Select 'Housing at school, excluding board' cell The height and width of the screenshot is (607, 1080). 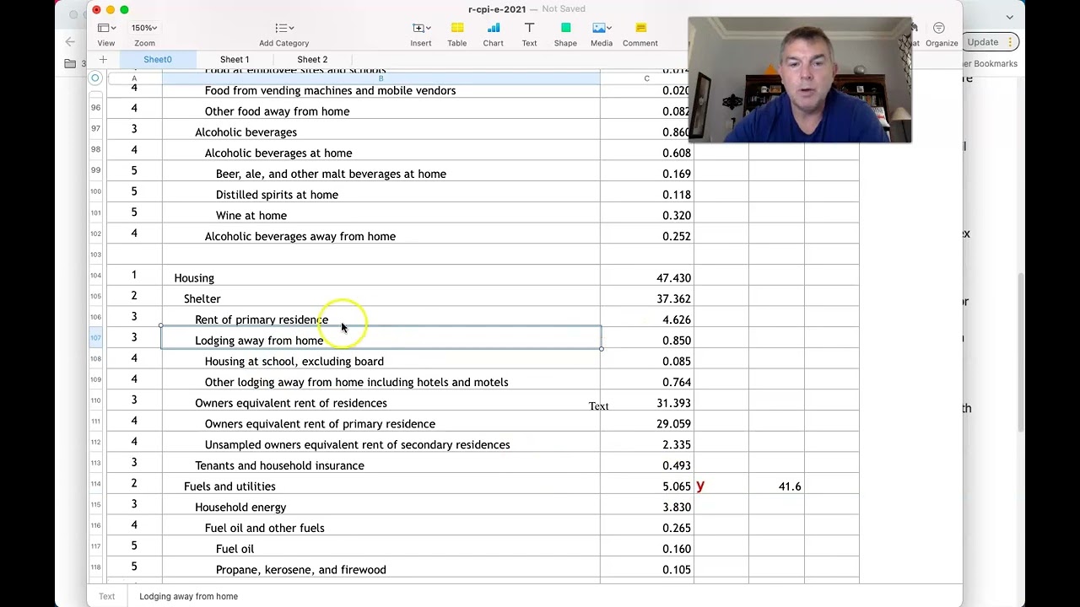(x=381, y=361)
